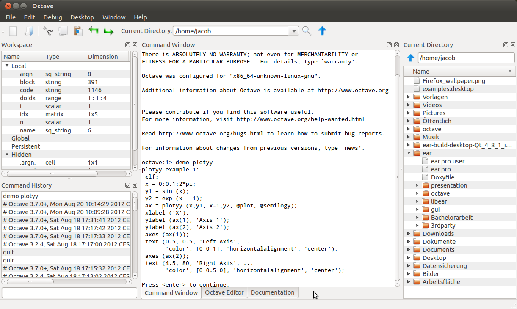Click the Copy toolbar icon
Image resolution: width=517 pixels, height=309 pixels.
pyautogui.click(x=63, y=31)
